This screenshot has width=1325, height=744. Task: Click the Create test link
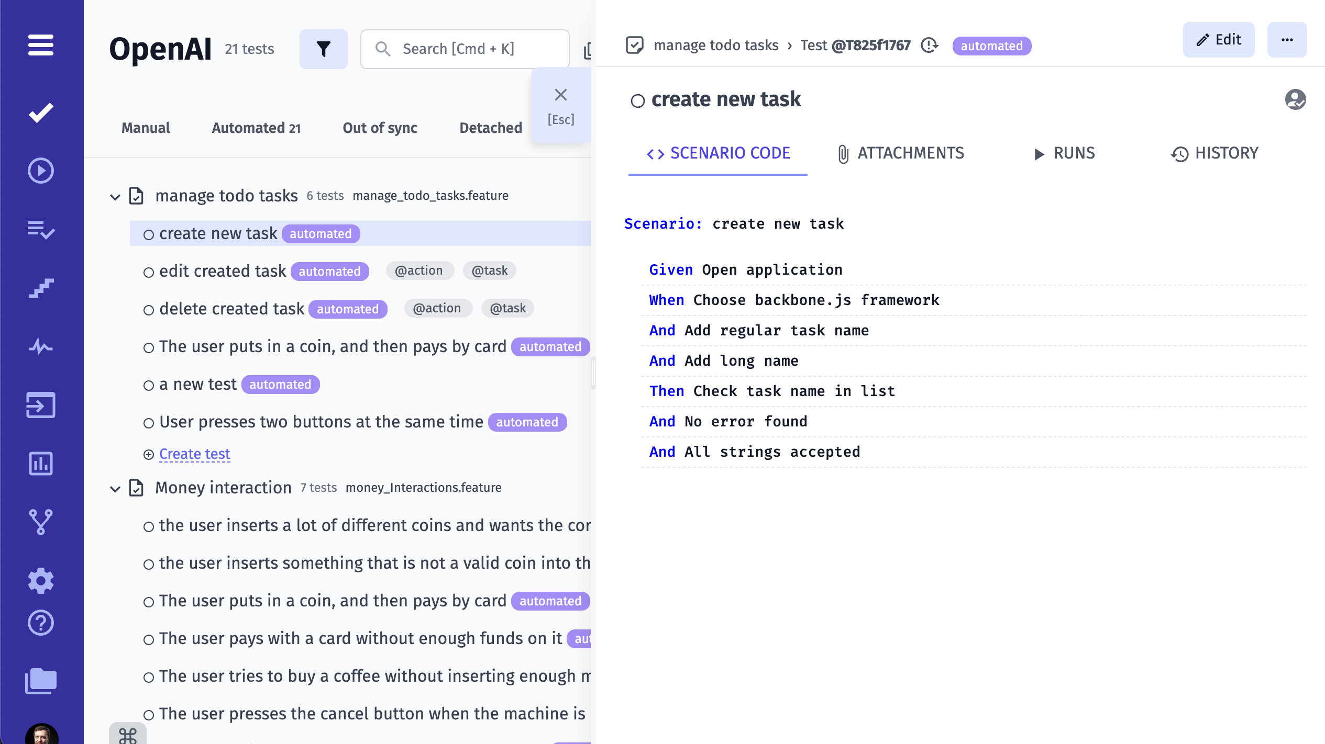194,453
